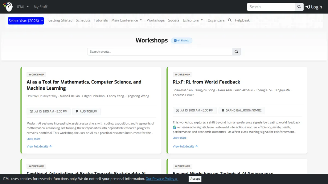Click the ICML logo icon
Image resolution: width=328 pixels, height=184 pixels.
click(x=8, y=7)
